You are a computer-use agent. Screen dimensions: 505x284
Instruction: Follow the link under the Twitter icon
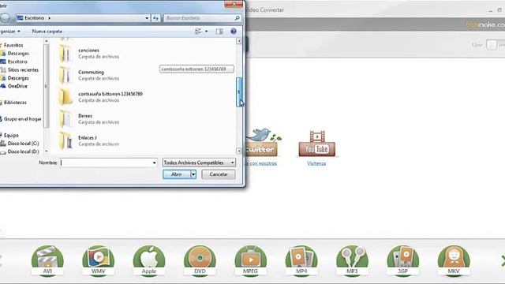[261, 163]
